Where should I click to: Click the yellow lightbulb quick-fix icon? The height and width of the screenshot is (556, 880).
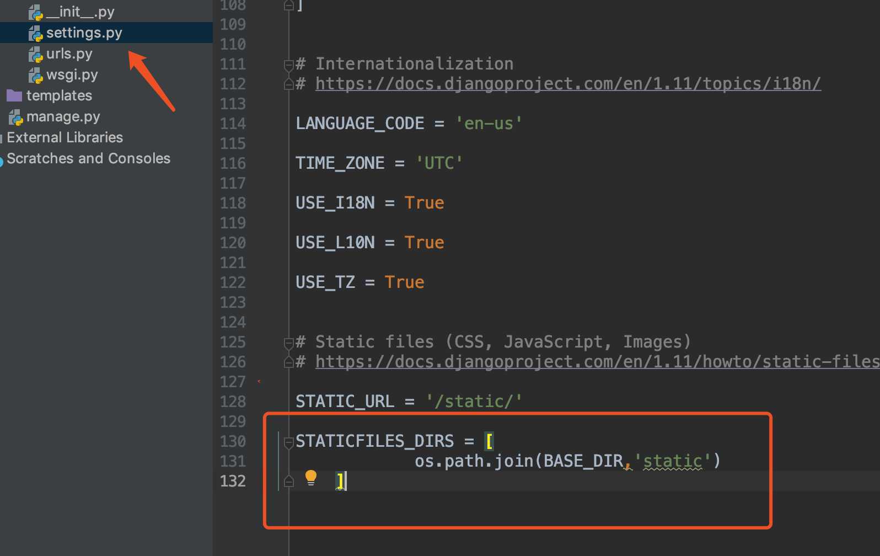click(311, 478)
